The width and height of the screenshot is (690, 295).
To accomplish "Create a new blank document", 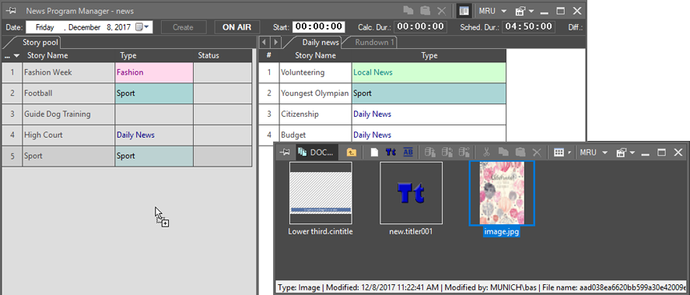I will [374, 153].
